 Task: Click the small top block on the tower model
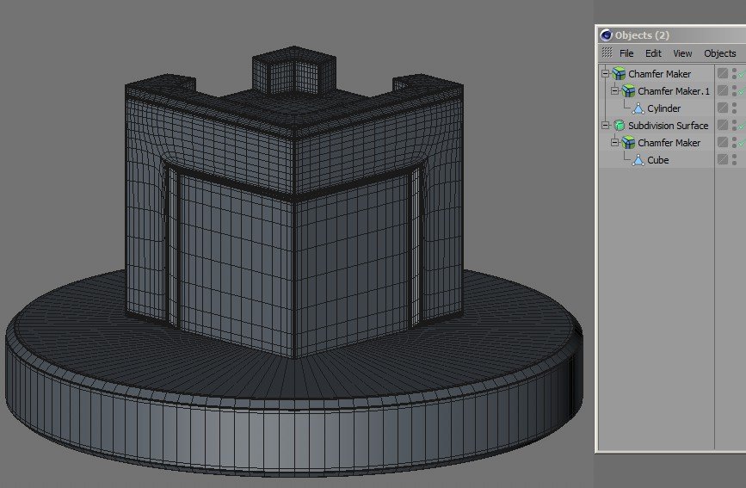pyautogui.click(x=294, y=71)
